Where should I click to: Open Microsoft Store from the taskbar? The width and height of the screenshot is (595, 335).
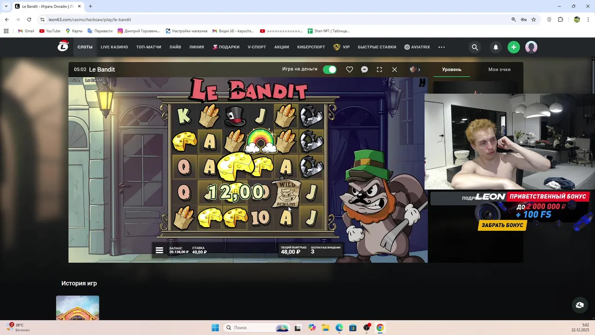click(353, 328)
